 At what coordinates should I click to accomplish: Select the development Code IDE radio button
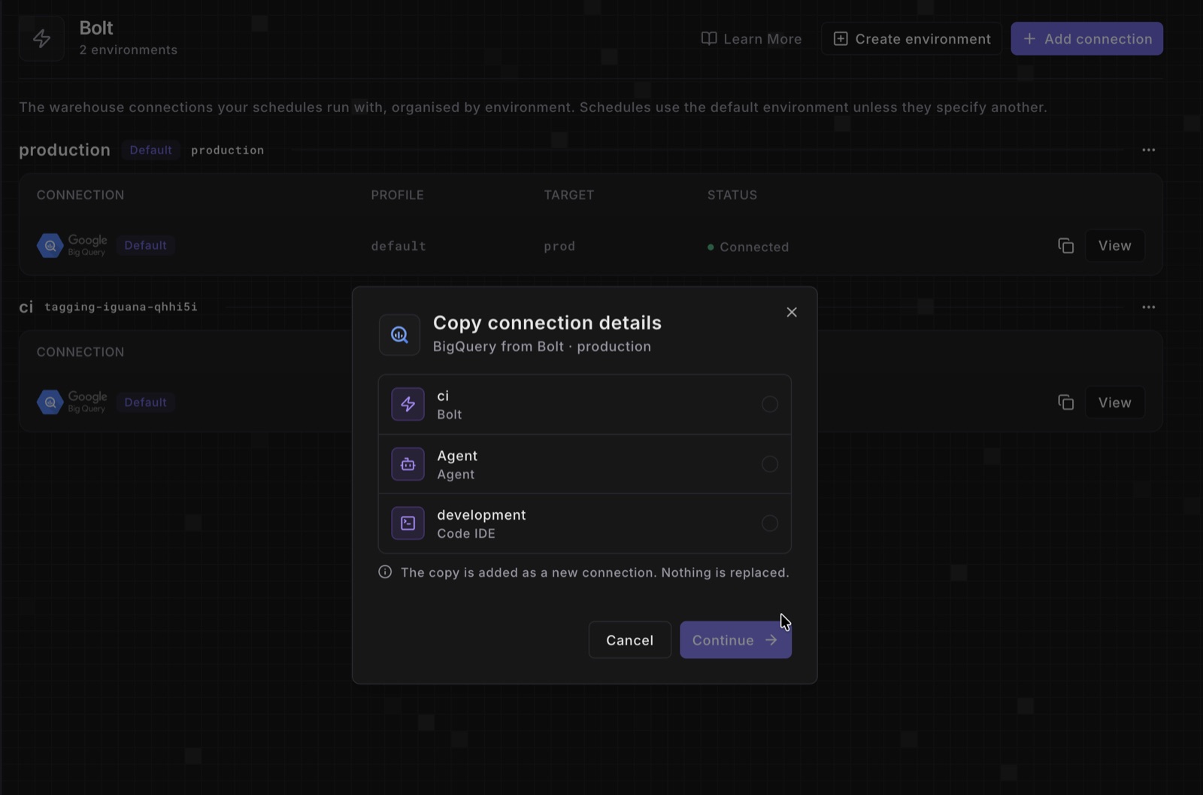[x=770, y=523]
